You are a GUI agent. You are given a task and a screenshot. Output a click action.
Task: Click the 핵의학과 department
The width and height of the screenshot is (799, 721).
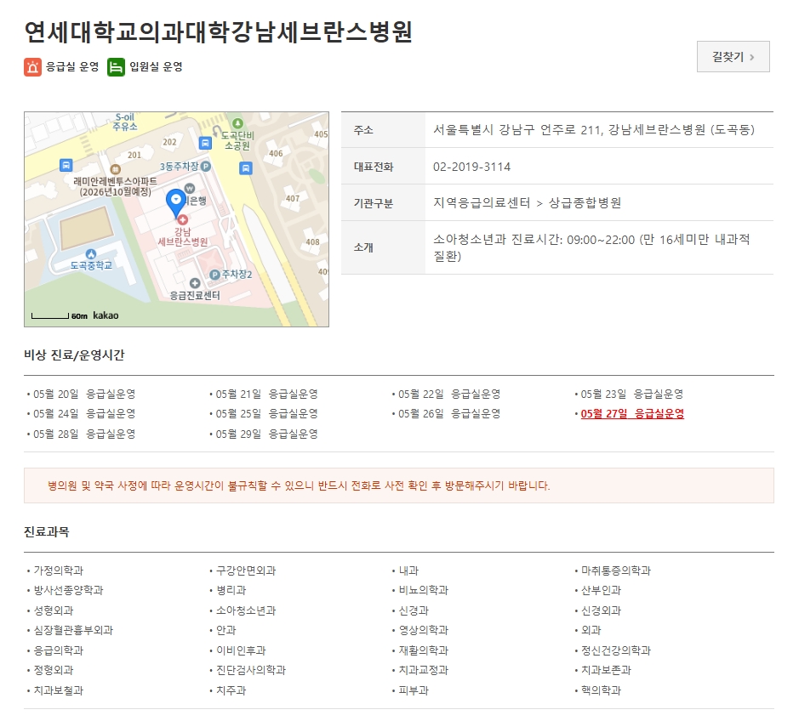coord(602,691)
